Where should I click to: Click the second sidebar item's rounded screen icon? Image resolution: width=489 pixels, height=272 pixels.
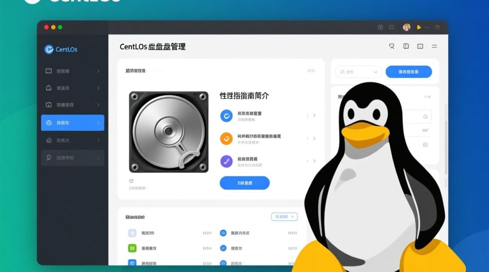pyautogui.click(x=48, y=88)
